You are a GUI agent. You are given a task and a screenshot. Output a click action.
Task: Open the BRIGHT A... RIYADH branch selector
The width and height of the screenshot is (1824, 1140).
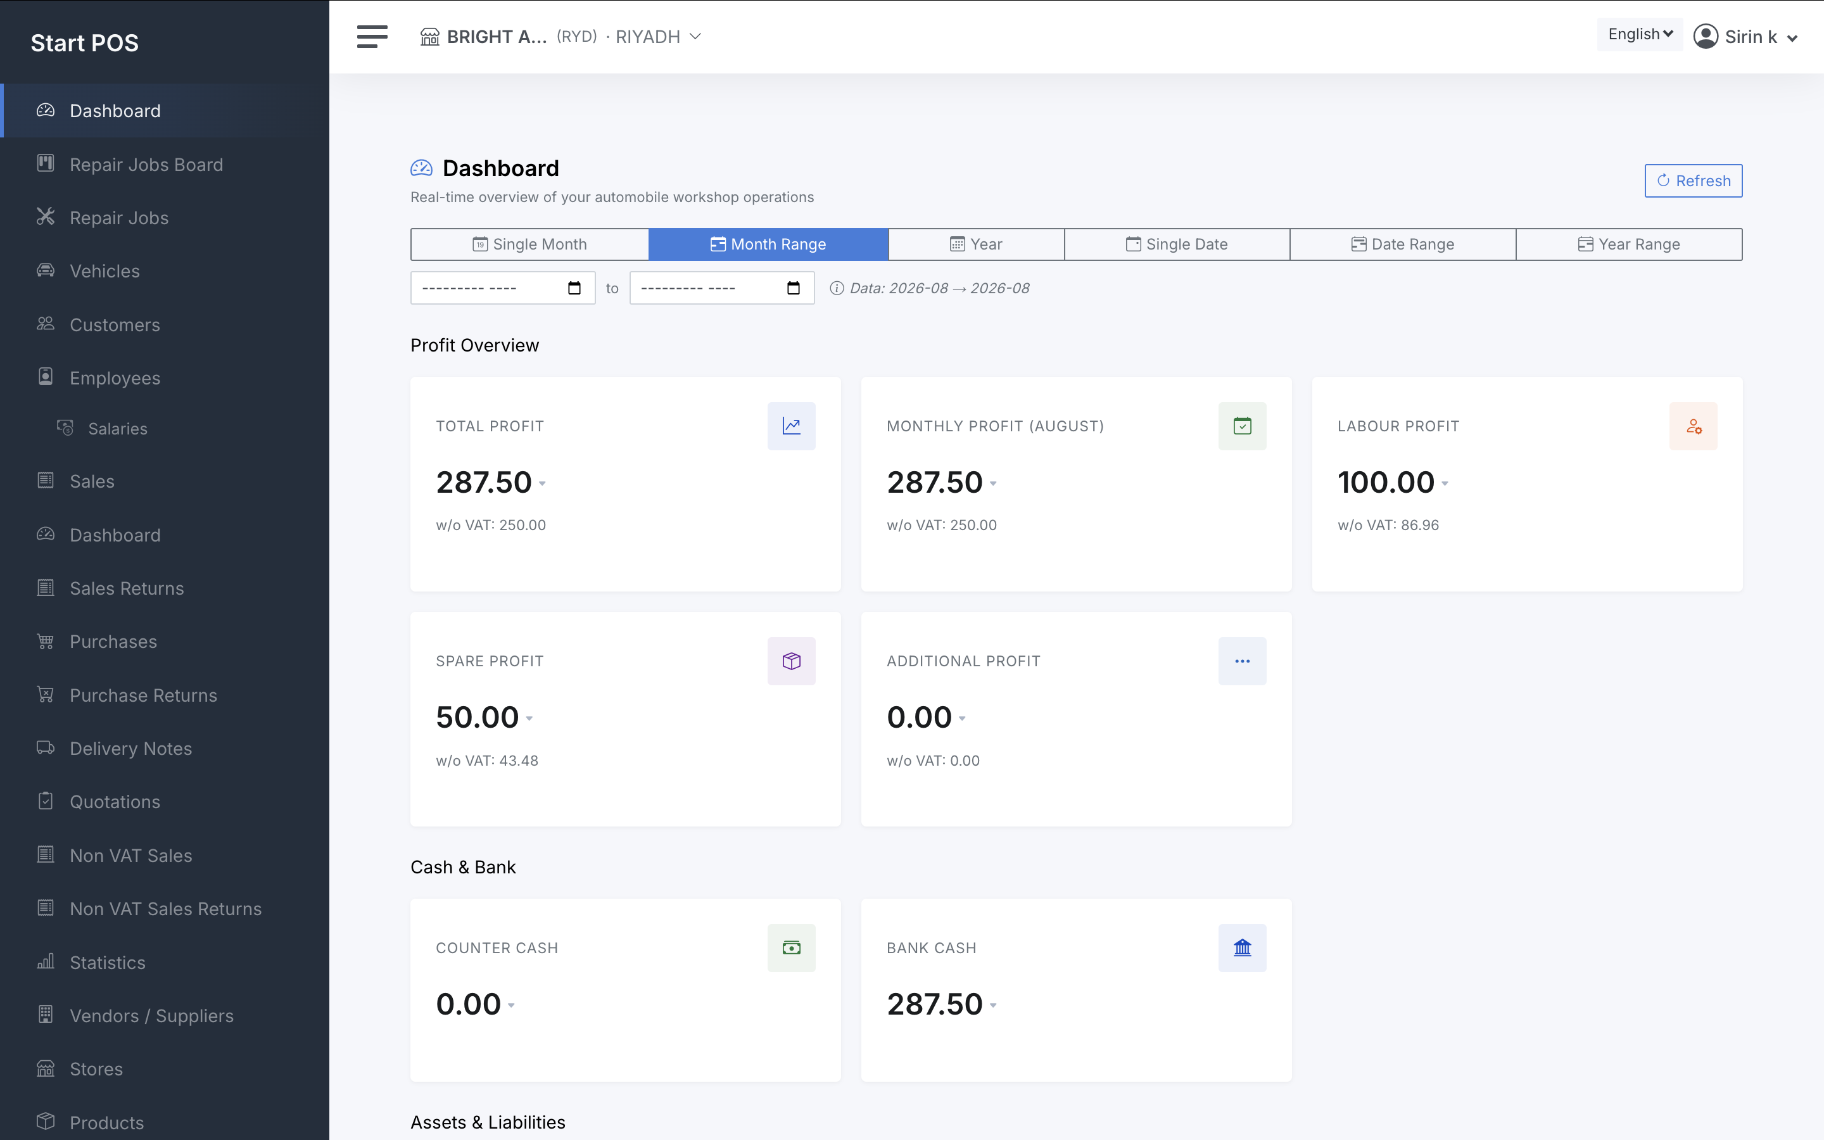pyautogui.click(x=560, y=36)
